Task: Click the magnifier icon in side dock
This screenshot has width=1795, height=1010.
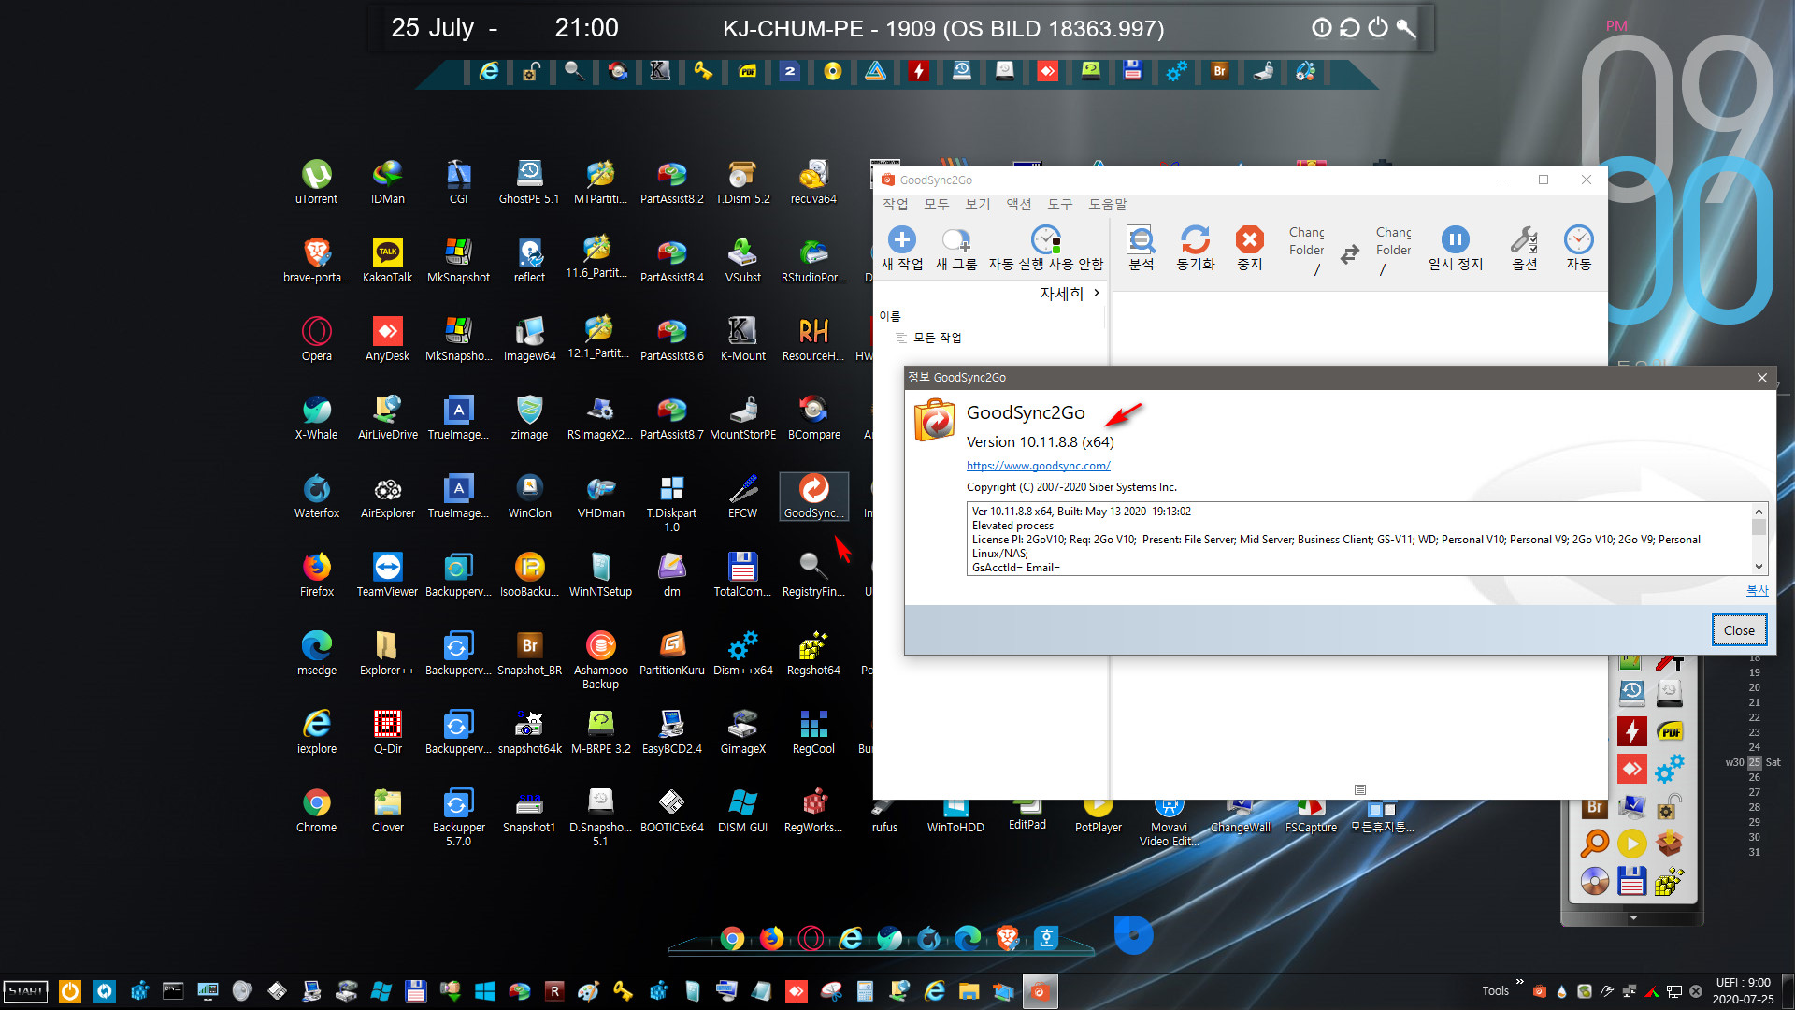Action: click(1595, 844)
